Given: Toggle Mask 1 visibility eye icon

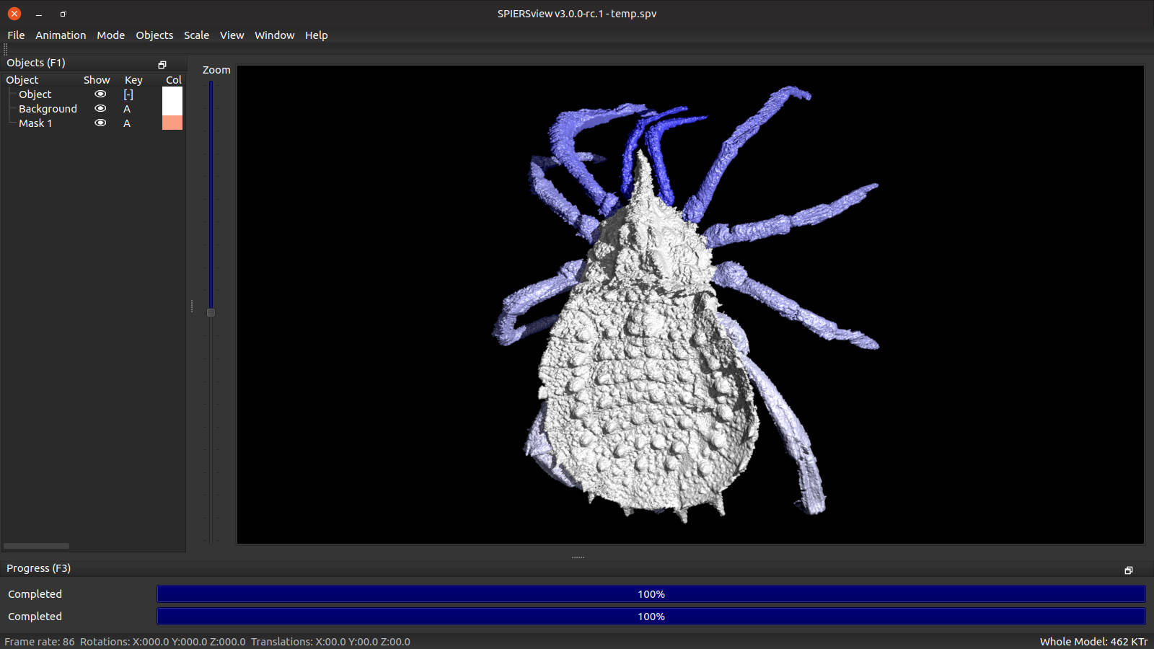Looking at the screenshot, I should point(100,123).
